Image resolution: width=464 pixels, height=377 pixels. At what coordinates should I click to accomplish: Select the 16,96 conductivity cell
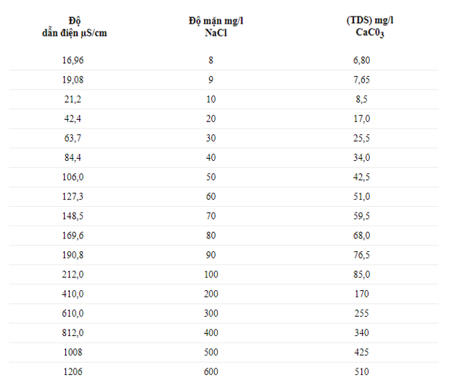pos(74,60)
